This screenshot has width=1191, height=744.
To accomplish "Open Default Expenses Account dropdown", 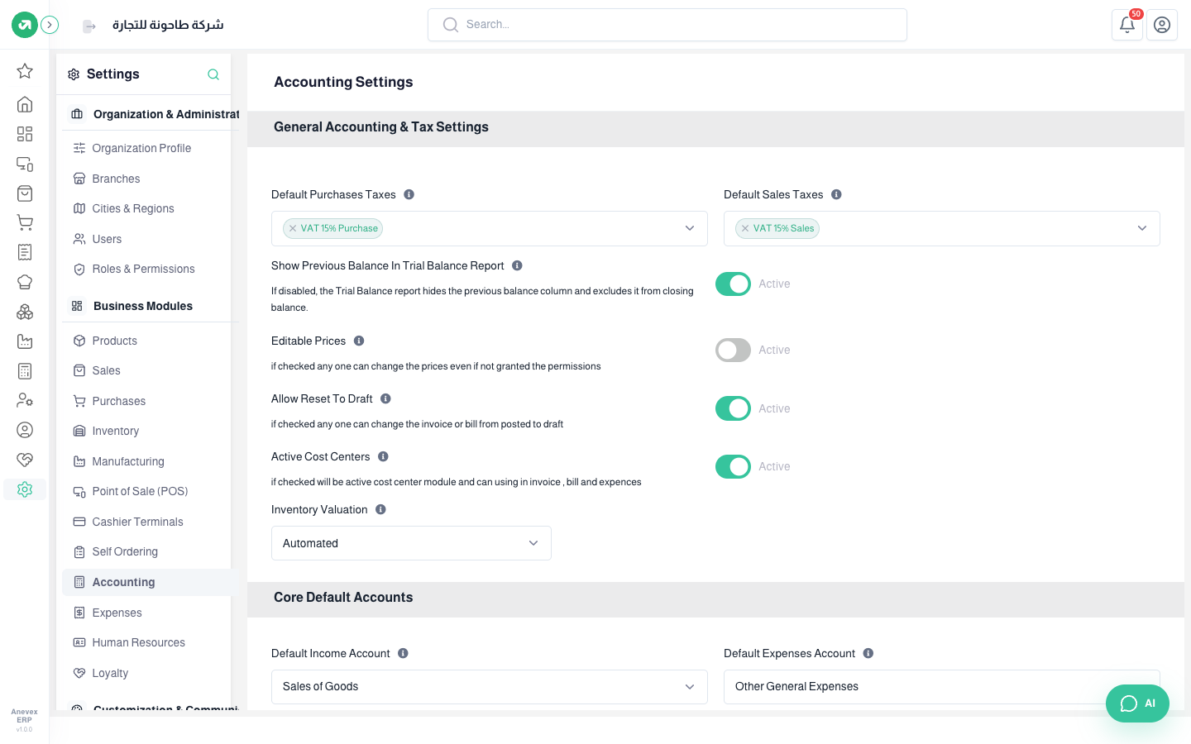I will (x=942, y=687).
